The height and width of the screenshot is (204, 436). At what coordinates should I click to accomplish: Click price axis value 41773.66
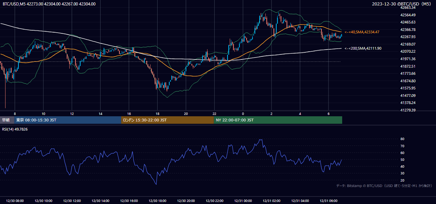tap(408, 73)
